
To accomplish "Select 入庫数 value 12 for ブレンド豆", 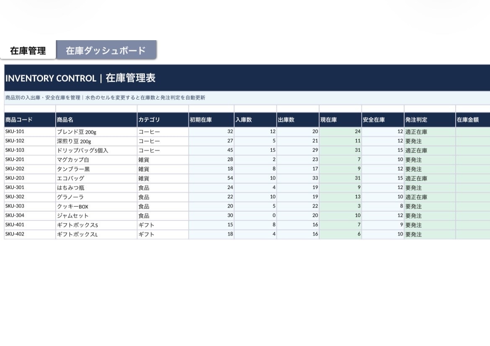I will point(255,132).
